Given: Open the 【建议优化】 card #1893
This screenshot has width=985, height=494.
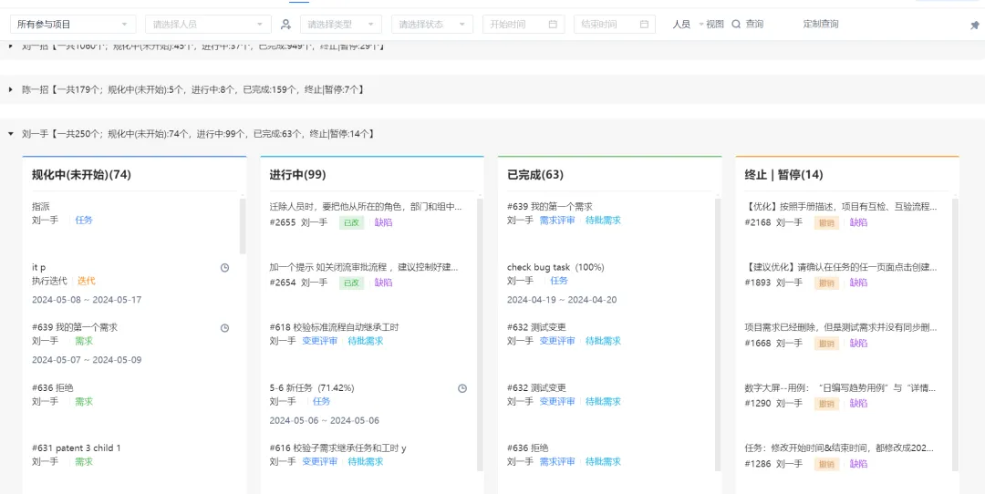Looking at the screenshot, I should pos(841,267).
